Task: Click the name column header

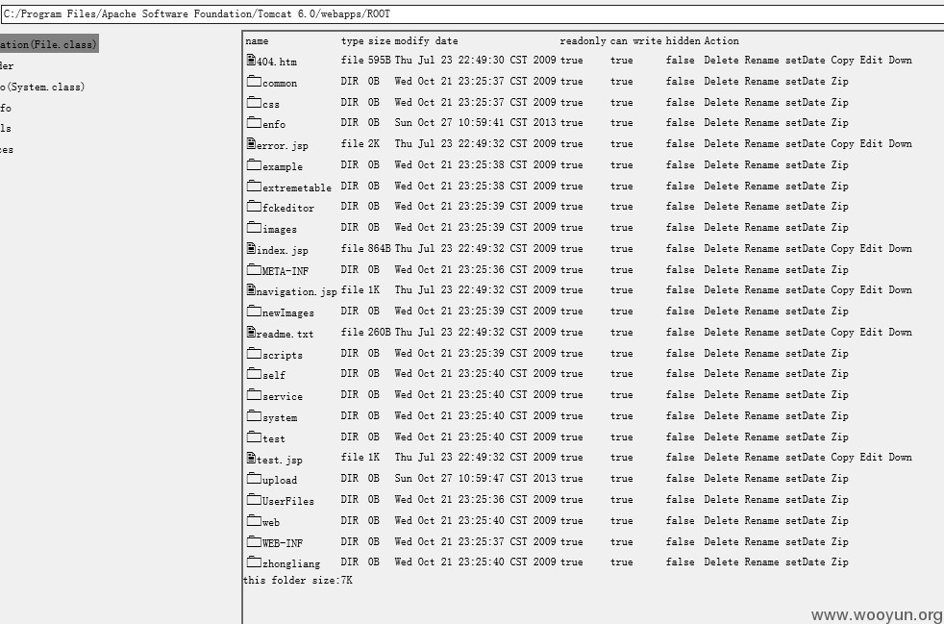Action: 257,41
